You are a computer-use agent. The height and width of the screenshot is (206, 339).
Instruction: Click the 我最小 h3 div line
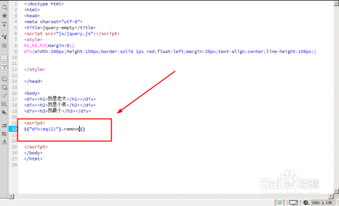(x=58, y=111)
